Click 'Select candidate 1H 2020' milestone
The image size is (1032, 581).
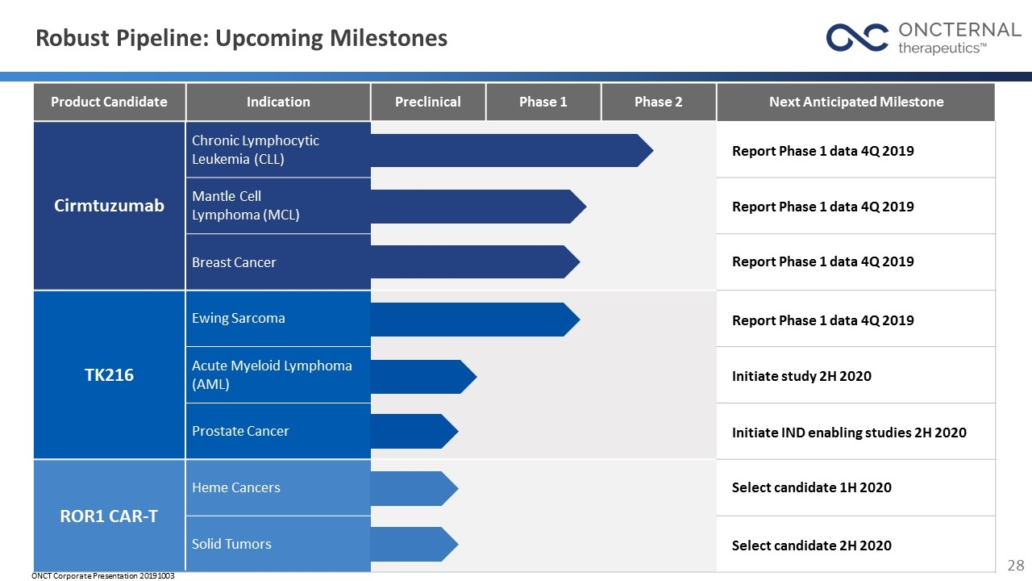[811, 487]
